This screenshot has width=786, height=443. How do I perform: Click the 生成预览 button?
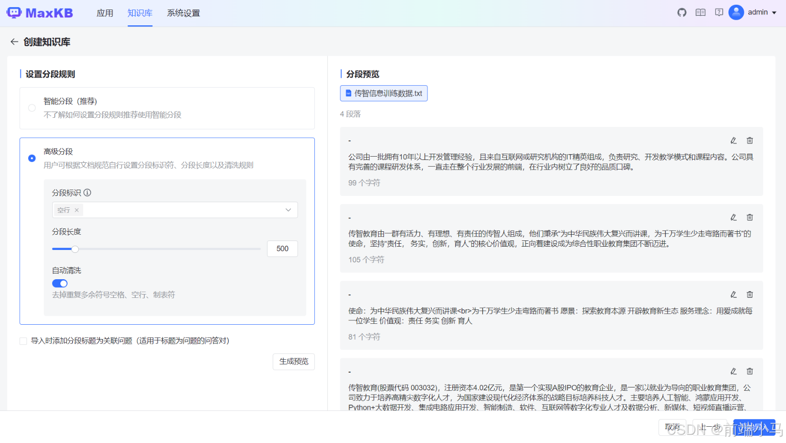pos(294,362)
